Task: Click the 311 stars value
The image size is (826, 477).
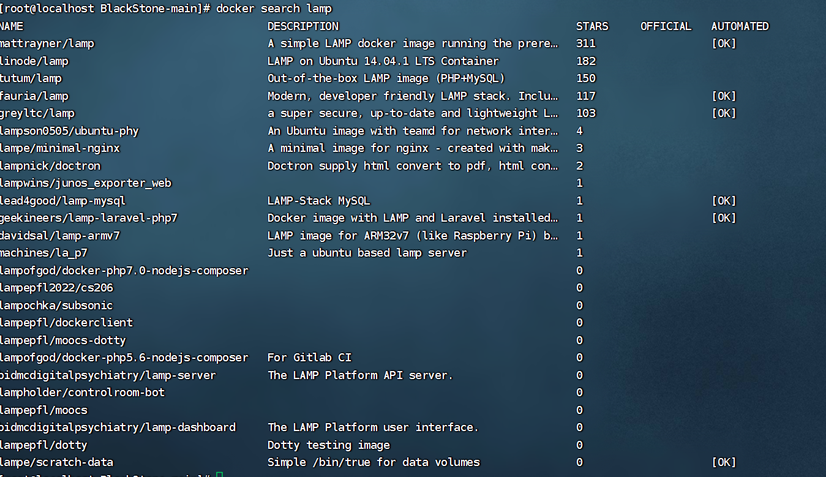Action: click(x=586, y=43)
